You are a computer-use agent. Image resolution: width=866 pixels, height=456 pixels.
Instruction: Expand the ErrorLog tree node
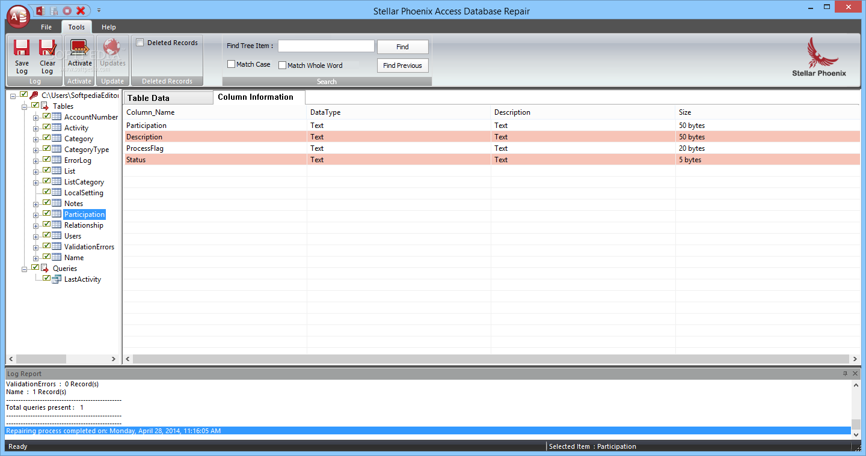coord(36,161)
